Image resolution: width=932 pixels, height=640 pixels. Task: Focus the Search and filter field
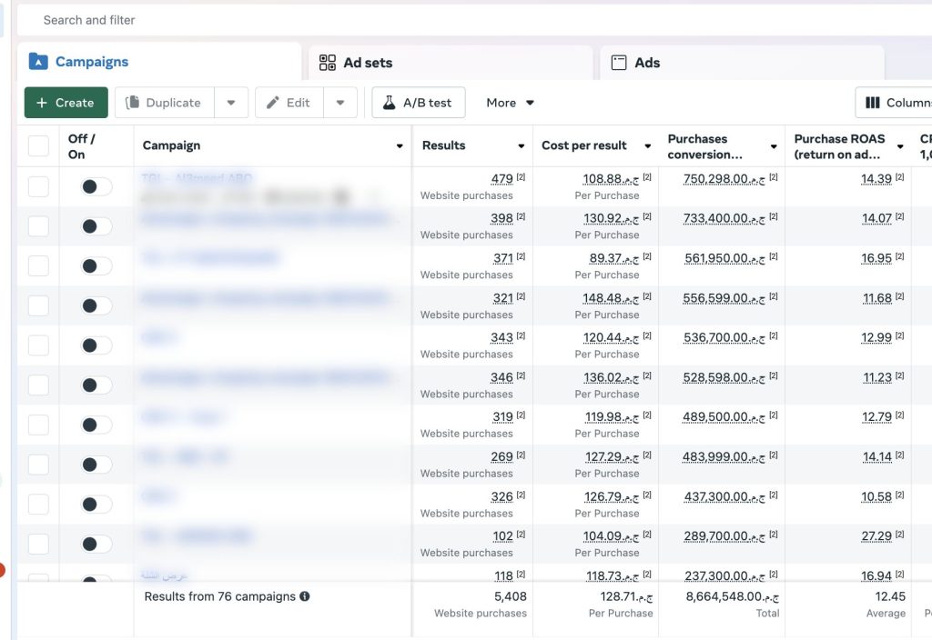[364, 20]
